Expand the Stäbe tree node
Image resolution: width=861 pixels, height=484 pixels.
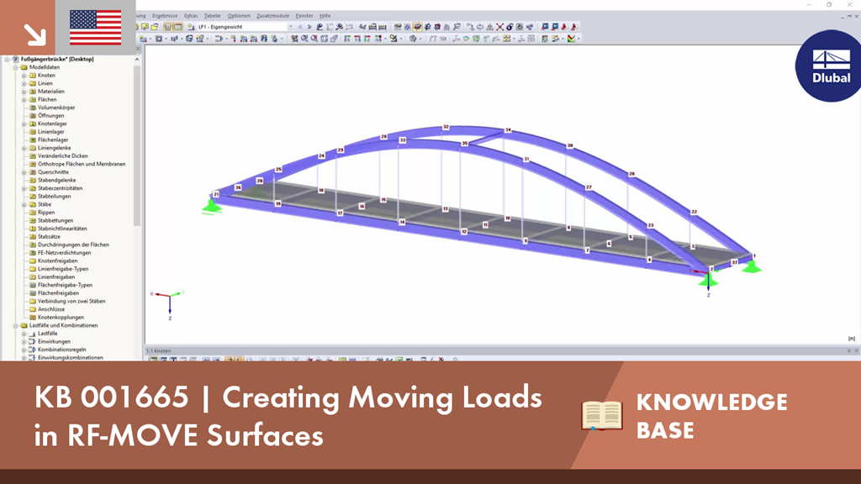(24, 205)
